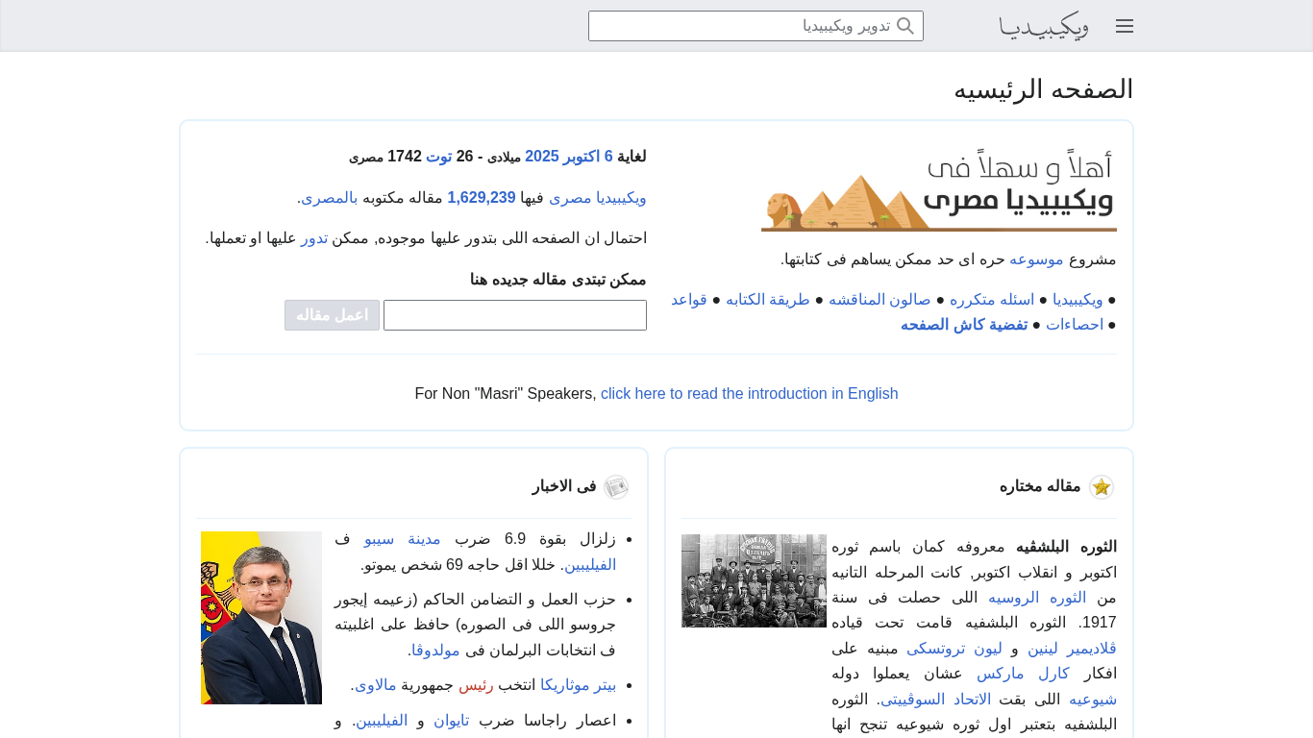Viewport: 1313px width, 738px height.
Task: Open the توت month link
Action: click(x=439, y=157)
